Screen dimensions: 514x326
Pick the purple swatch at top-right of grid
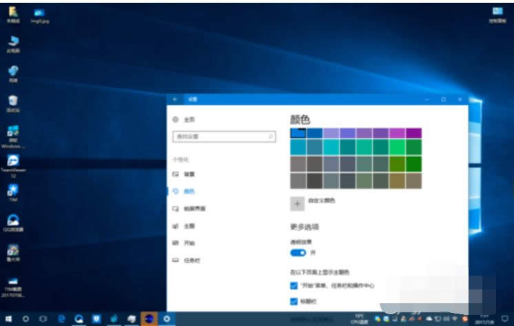point(413,133)
